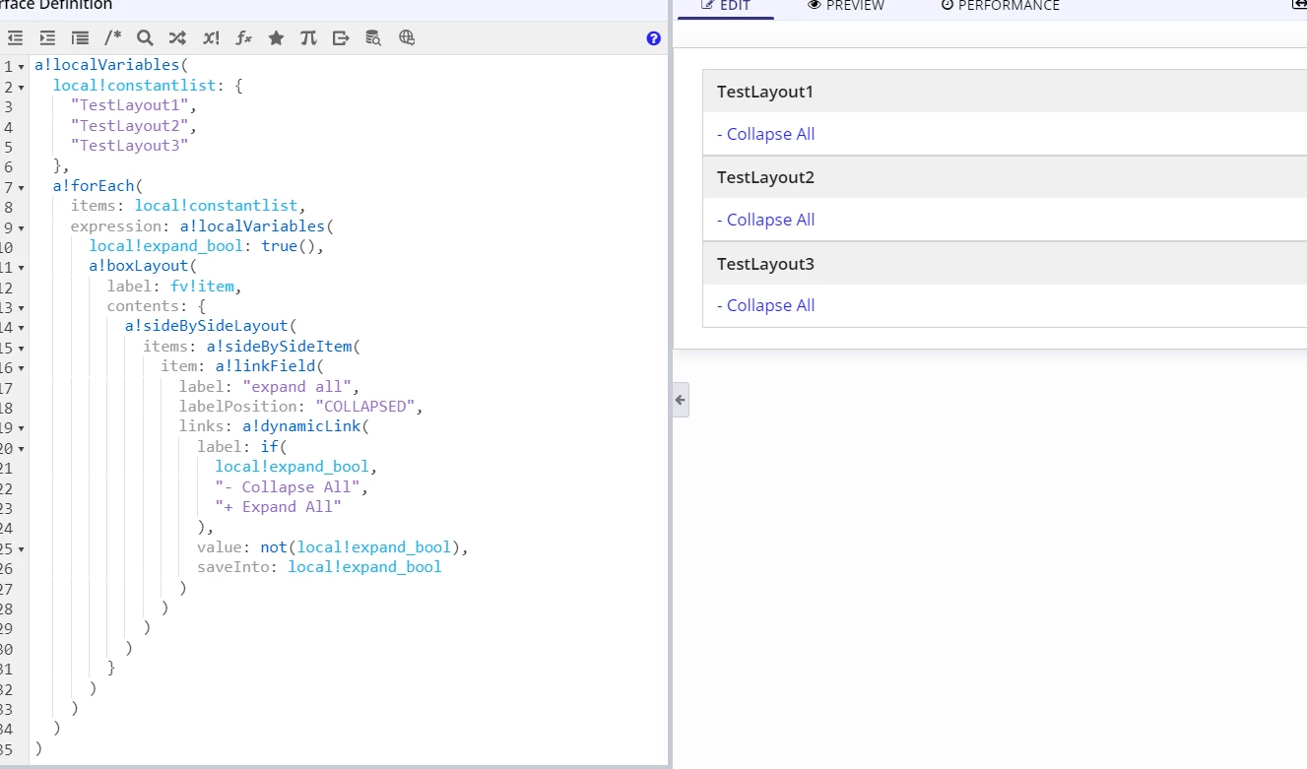Viewport: 1307px width, 769px height.
Task: Fold code at expression: a!localVariables line
Action: (x=22, y=227)
